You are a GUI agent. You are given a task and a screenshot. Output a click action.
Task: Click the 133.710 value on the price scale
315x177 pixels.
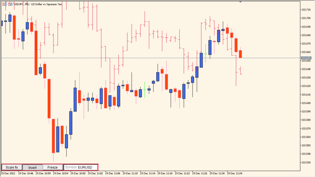coord(306,10)
